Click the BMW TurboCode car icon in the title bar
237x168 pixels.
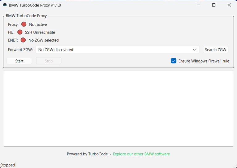tap(5, 5)
